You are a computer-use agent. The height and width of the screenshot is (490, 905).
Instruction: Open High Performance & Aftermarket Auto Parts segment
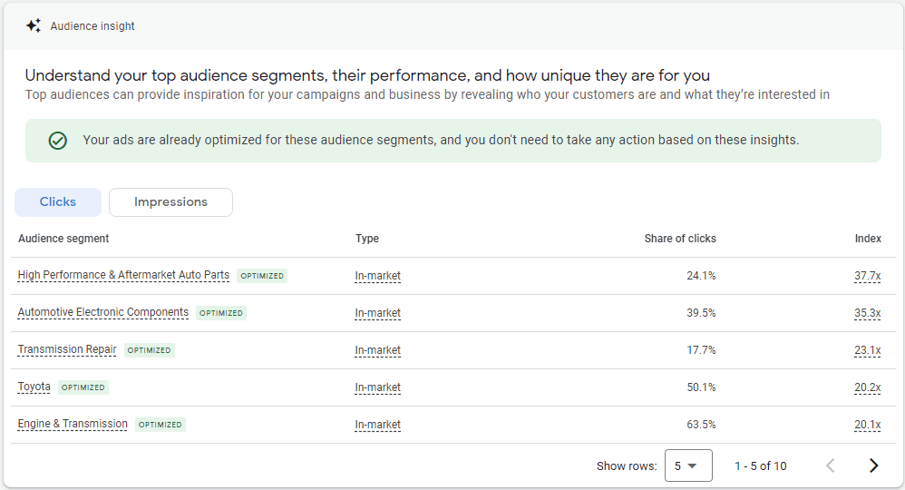[x=123, y=275]
